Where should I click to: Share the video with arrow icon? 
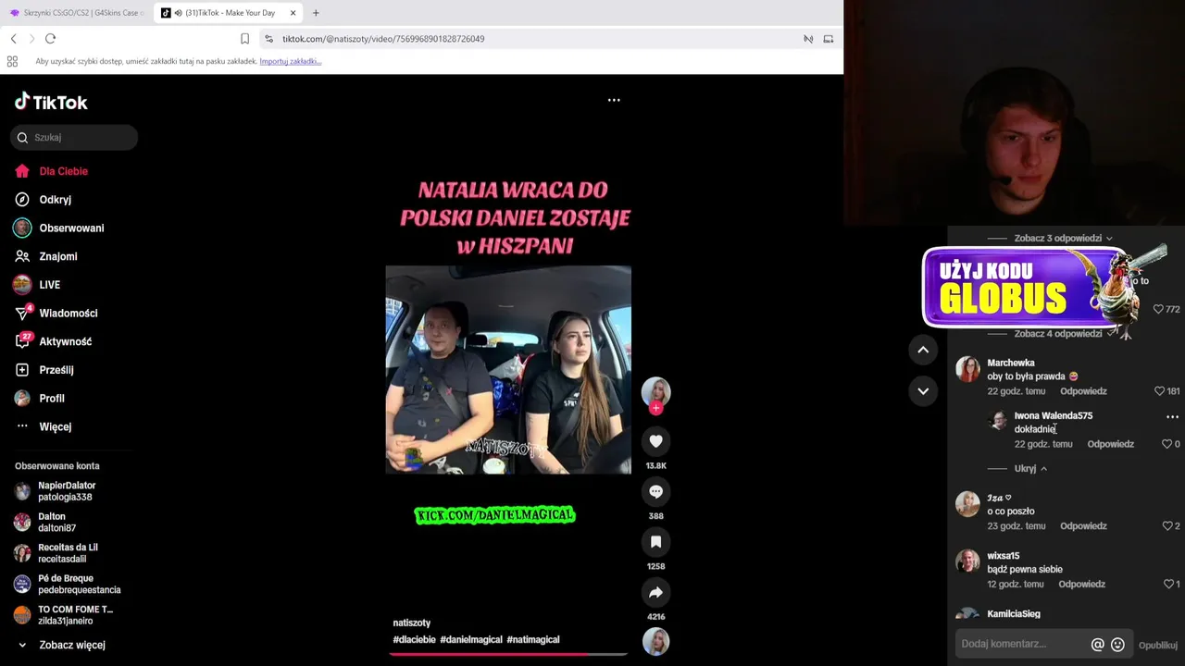click(655, 592)
